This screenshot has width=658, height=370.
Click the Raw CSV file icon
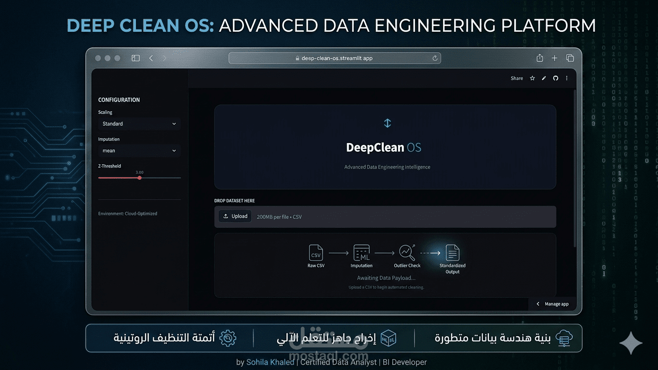tap(316, 253)
